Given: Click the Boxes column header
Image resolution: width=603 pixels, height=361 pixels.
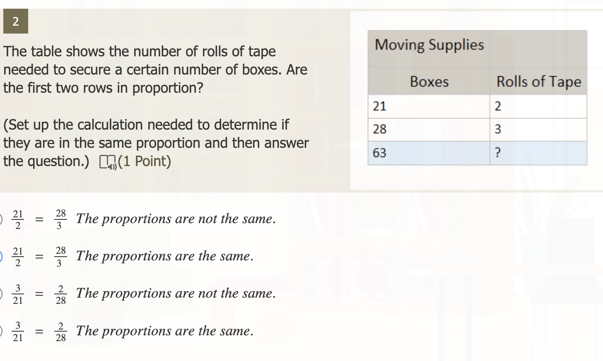Looking at the screenshot, I should point(429,82).
